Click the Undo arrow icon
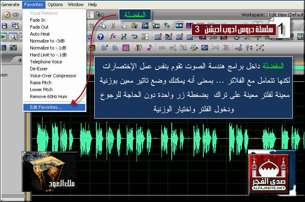Screen dimensions: 305x202 click(134, 37)
